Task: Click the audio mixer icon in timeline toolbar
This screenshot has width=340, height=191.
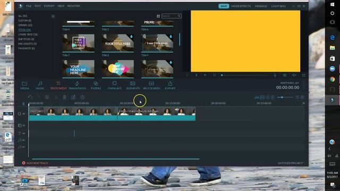Action: click(x=257, y=98)
